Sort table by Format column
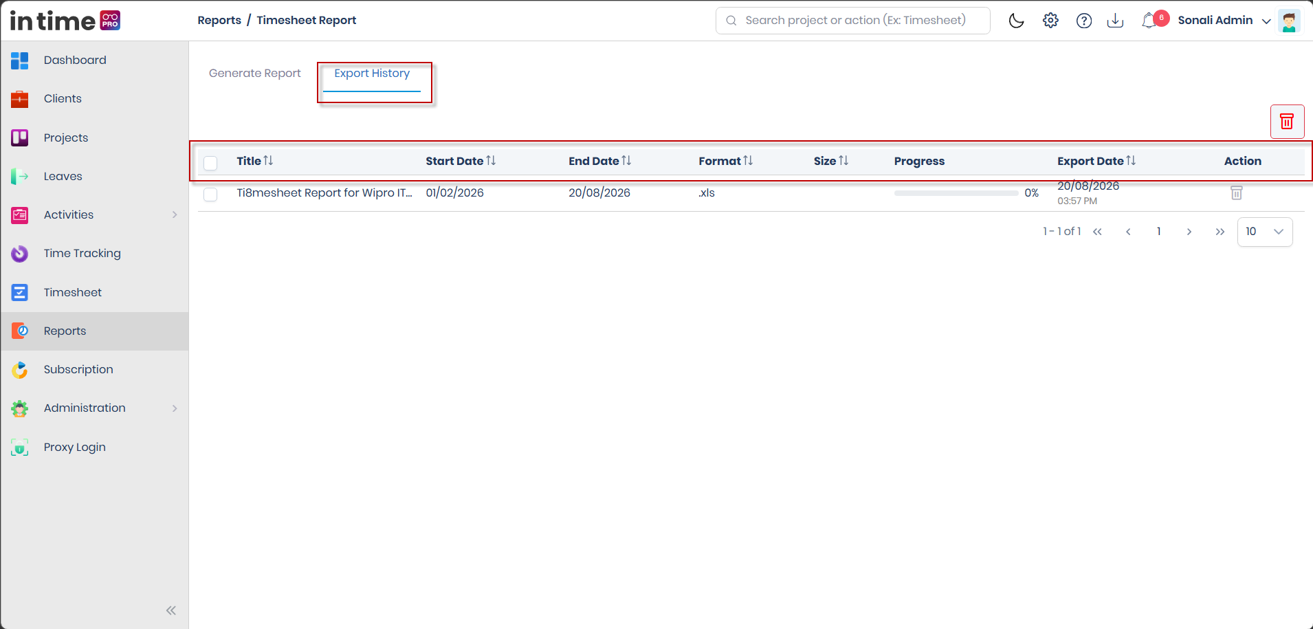The height and width of the screenshot is (629, 1313). [x=748, y=161]
